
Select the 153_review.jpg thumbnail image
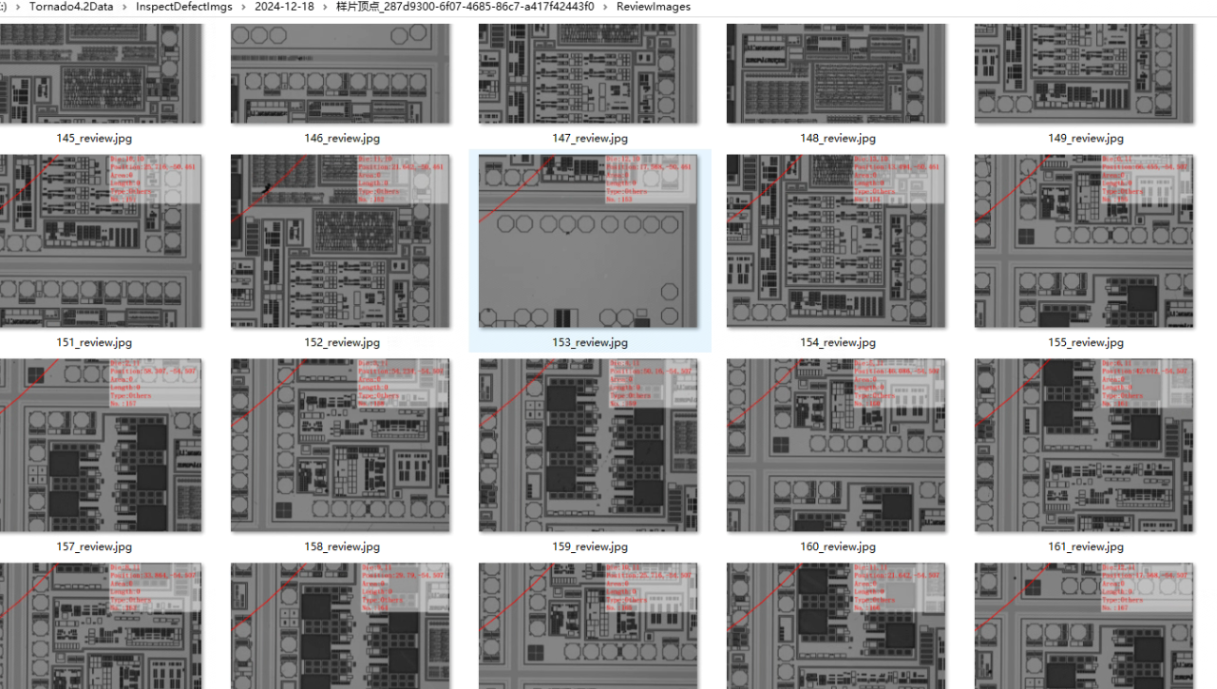click(588, 241)
